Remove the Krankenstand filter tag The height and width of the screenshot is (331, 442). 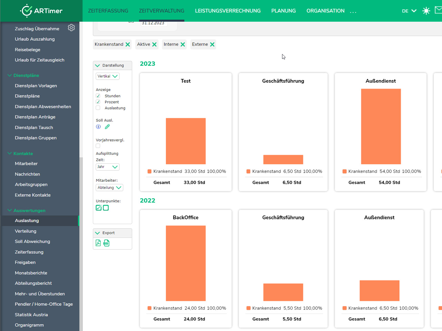[x=128, y=44]
